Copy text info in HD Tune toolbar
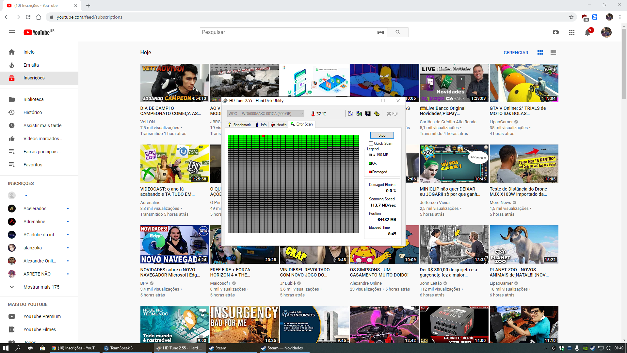The image size is (627, 353). point(350,113)
